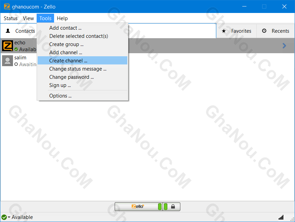Open Options from Tools menu

point(82,96)
